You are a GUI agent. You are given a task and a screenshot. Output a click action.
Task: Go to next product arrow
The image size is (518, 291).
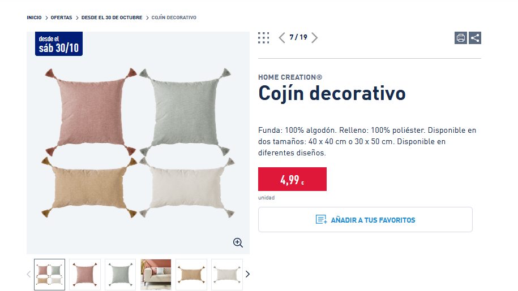[x=315, y=38]
